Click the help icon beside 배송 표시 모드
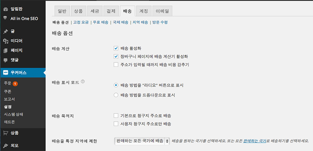Viewport: 313px width, 151px height. [x=83, y=82]
